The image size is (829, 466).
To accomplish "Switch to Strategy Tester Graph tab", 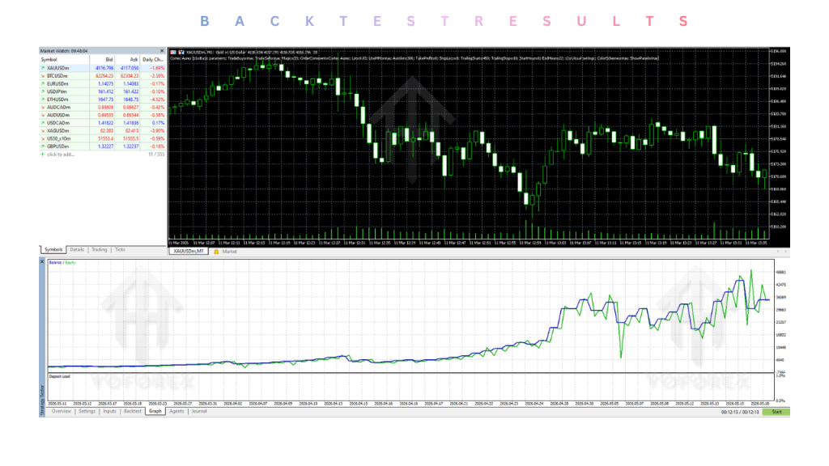I will pos(155,411).
